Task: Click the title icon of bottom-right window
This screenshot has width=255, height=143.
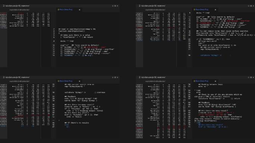Action: point(139,77)
